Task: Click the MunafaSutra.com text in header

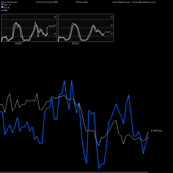Action: click(x=147, y=2)
